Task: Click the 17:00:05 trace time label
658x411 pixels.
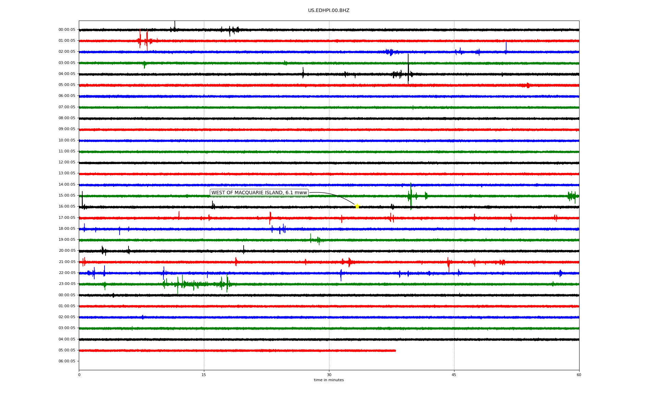Action: tap(67, 218)
